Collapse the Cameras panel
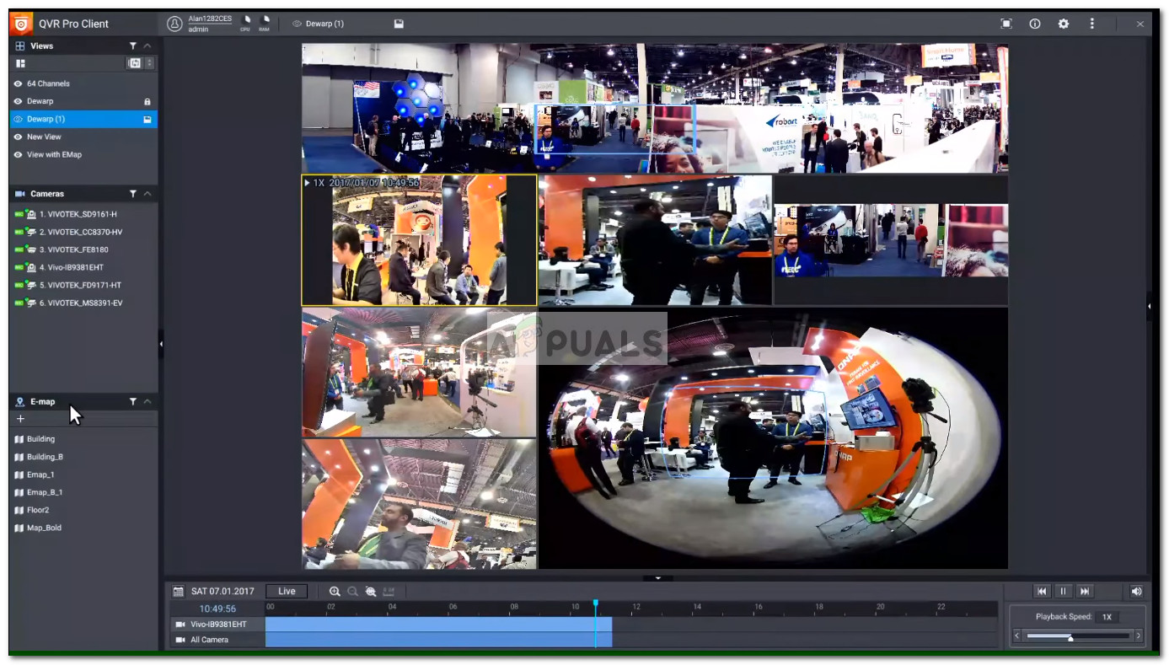 coord(147,194)
